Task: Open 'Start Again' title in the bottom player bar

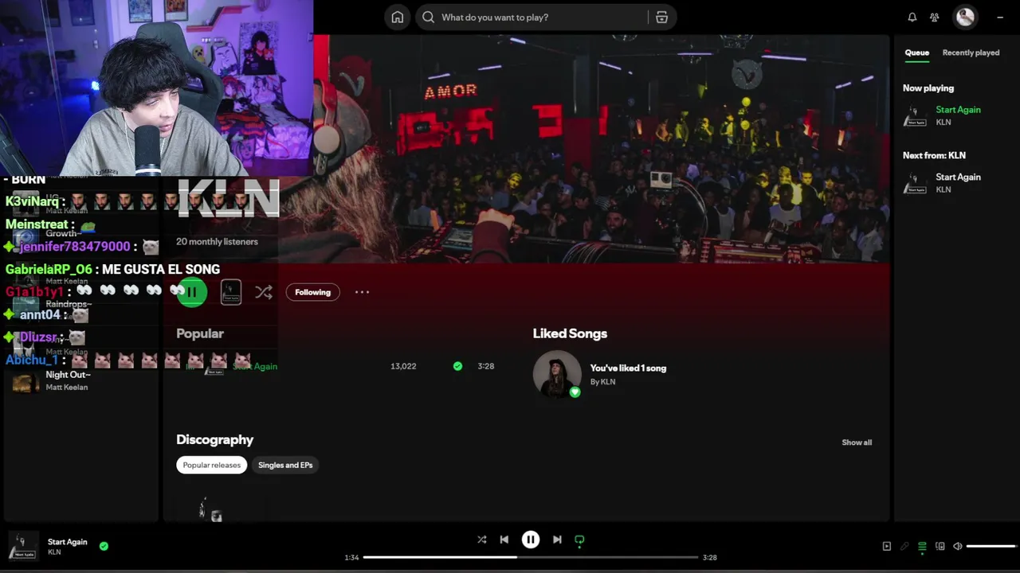Action: click(x=67, y=542)
